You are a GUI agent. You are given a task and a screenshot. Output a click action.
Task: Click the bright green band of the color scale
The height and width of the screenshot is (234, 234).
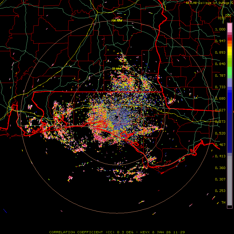coord(230,71)
